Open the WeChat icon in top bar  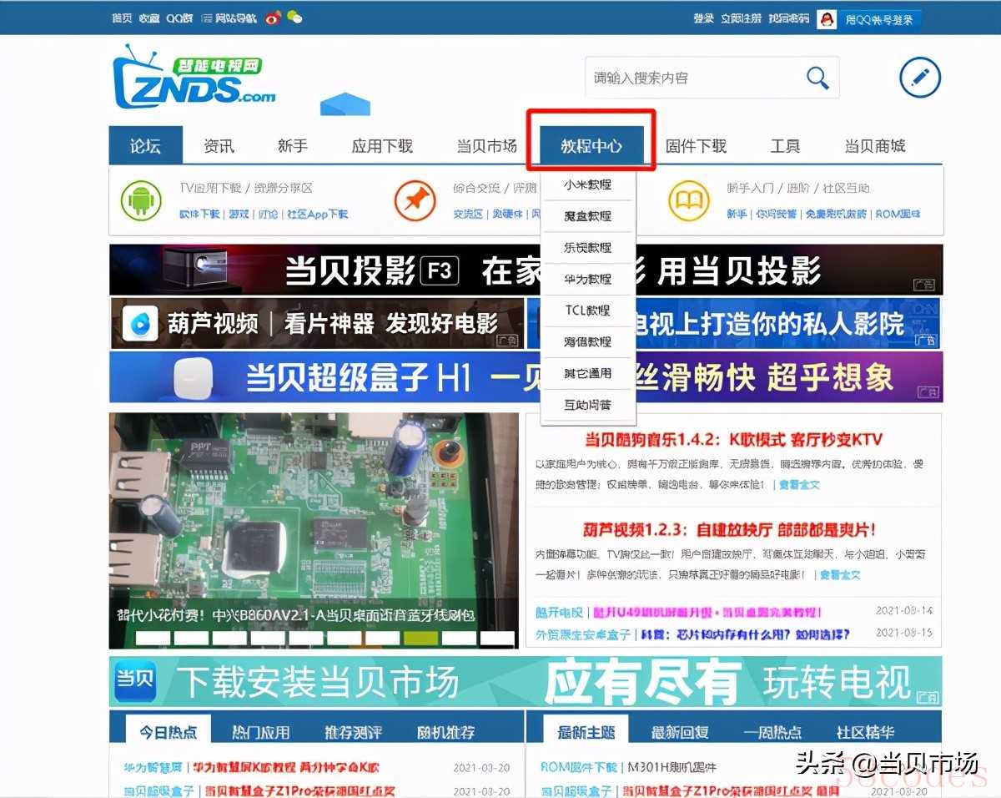(x=294, y=18)
